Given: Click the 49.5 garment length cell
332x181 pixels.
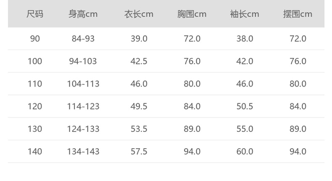Looking at the screenshot, I should tap(139, 106).
